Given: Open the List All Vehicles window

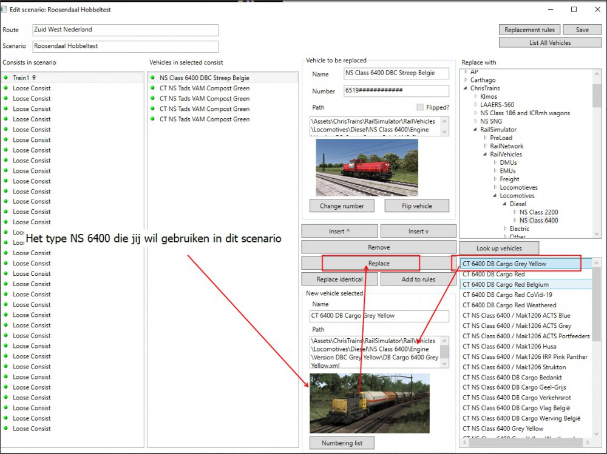Looking at the screenshot, I should click(x=550, y=42).
